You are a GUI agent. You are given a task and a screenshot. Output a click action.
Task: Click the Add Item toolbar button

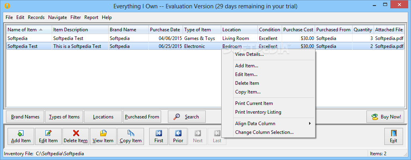point(21,136)
